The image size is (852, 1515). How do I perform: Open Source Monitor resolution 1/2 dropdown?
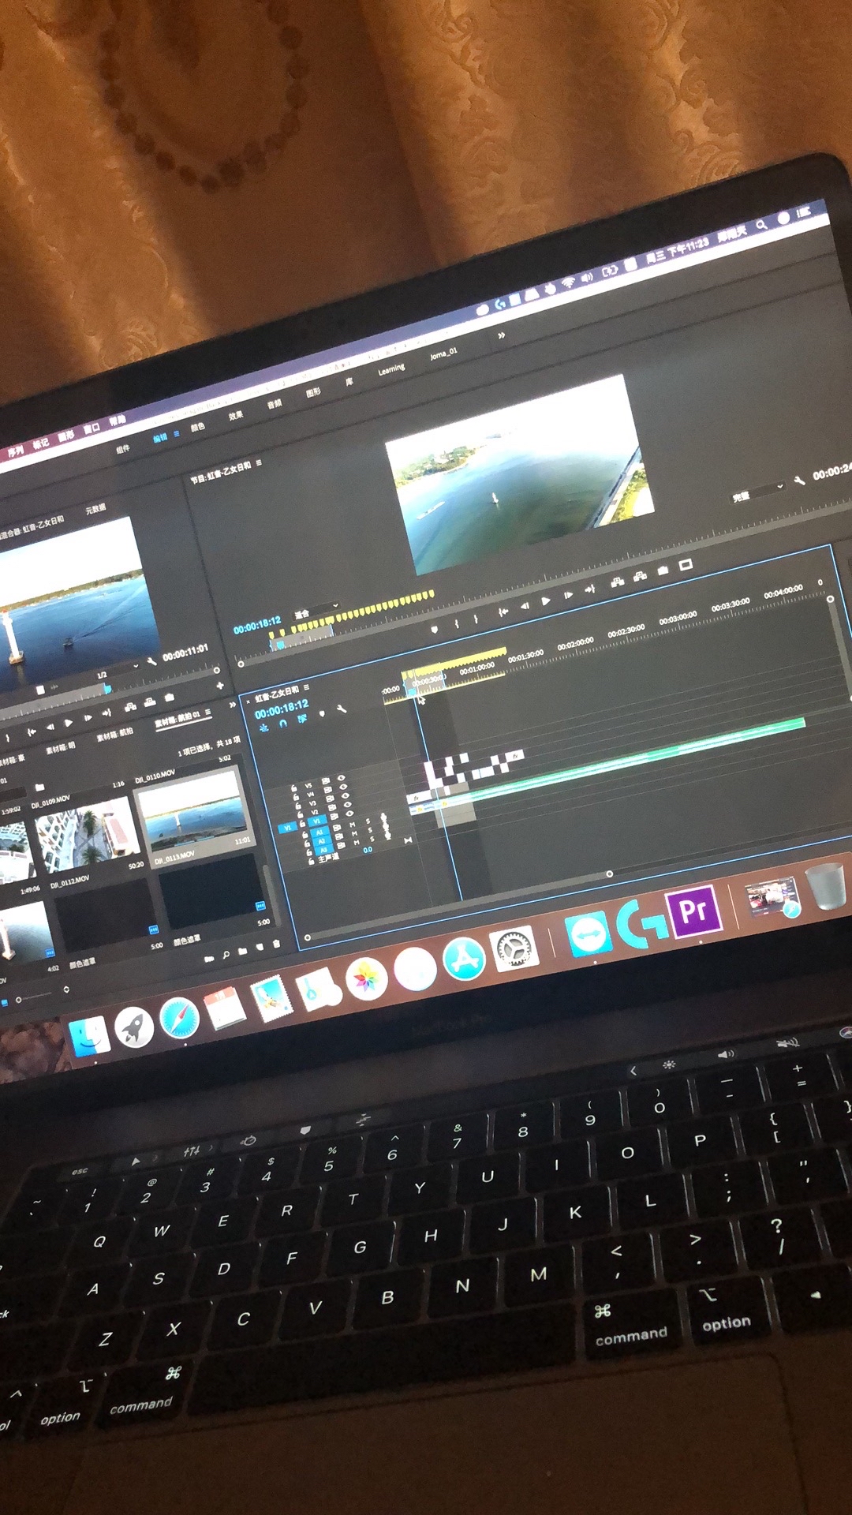point(117,671)
